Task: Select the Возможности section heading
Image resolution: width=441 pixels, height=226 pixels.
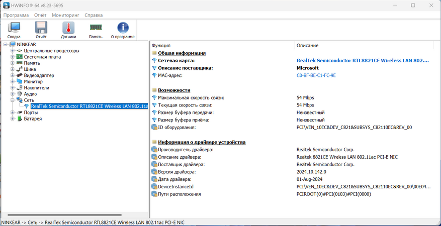Action: tap(174, 90)
